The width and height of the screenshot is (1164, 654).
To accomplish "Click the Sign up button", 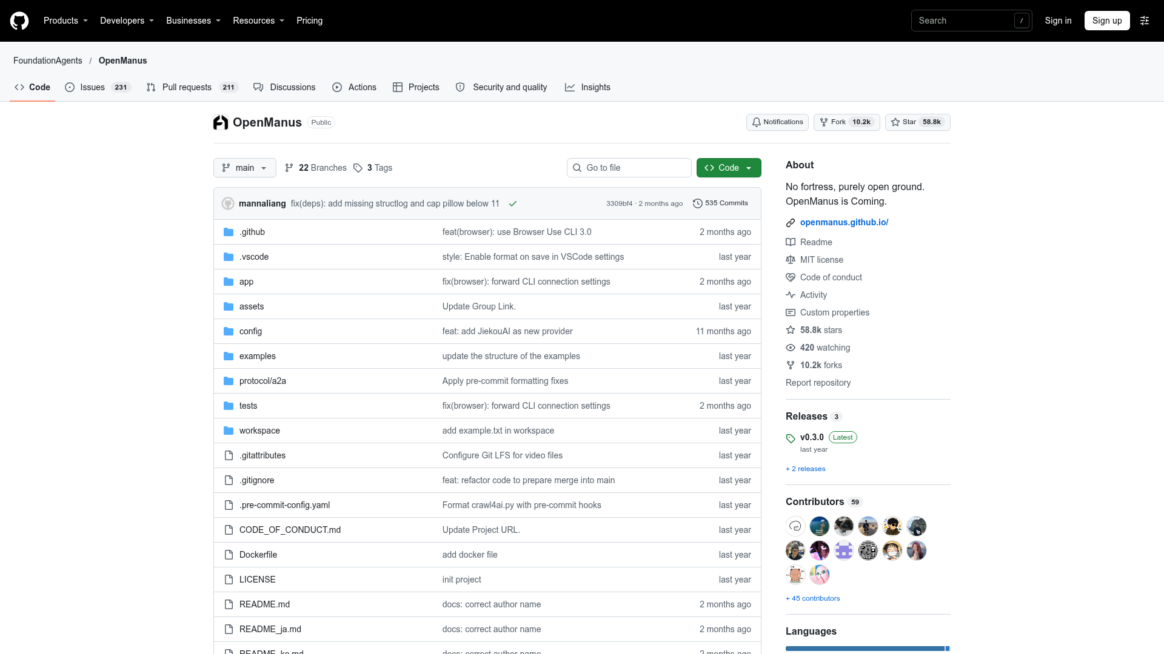I will 1107,21.
